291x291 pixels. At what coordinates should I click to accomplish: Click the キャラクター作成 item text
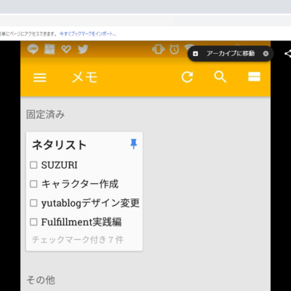click(80, 184)
